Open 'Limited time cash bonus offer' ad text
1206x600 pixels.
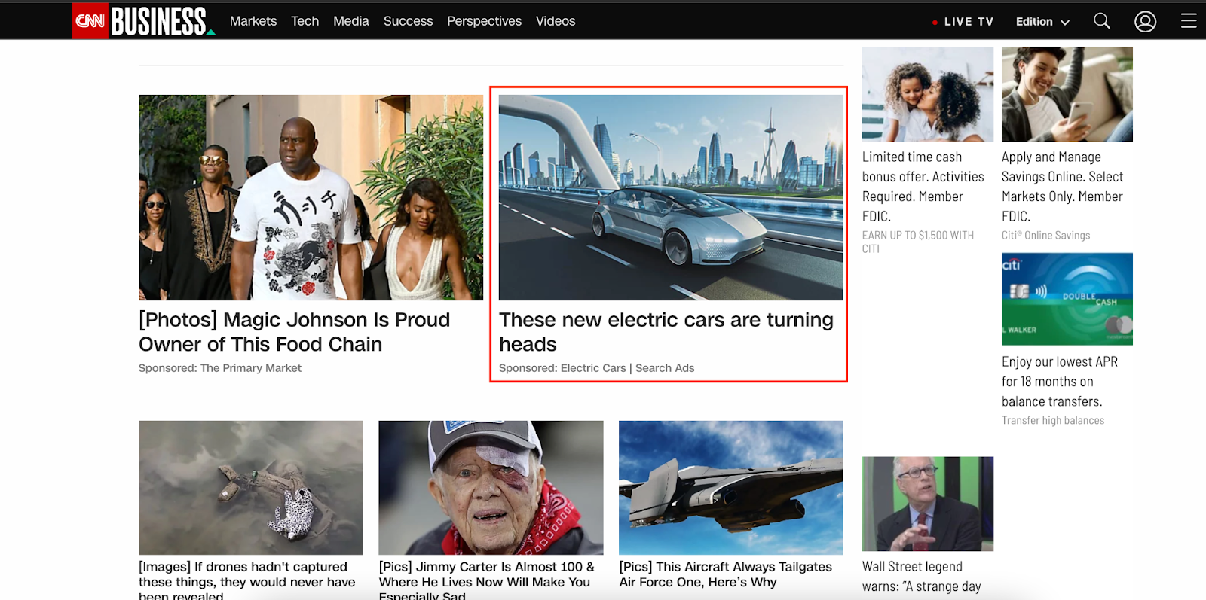(923, 186)
